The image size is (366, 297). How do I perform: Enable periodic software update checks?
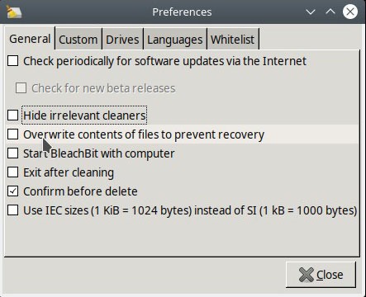(13, 61)
